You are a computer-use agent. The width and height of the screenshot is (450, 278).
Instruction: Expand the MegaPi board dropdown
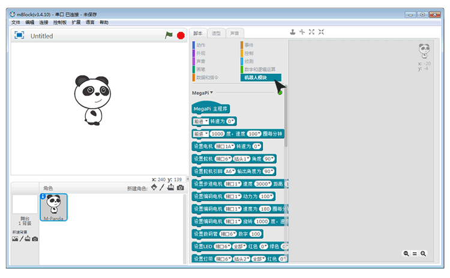point(202,92)
